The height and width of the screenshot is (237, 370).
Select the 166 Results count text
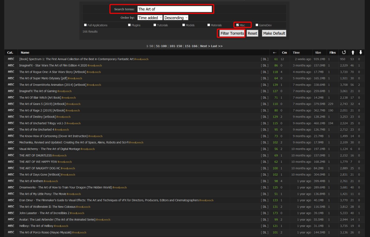[x=90, y=32]
